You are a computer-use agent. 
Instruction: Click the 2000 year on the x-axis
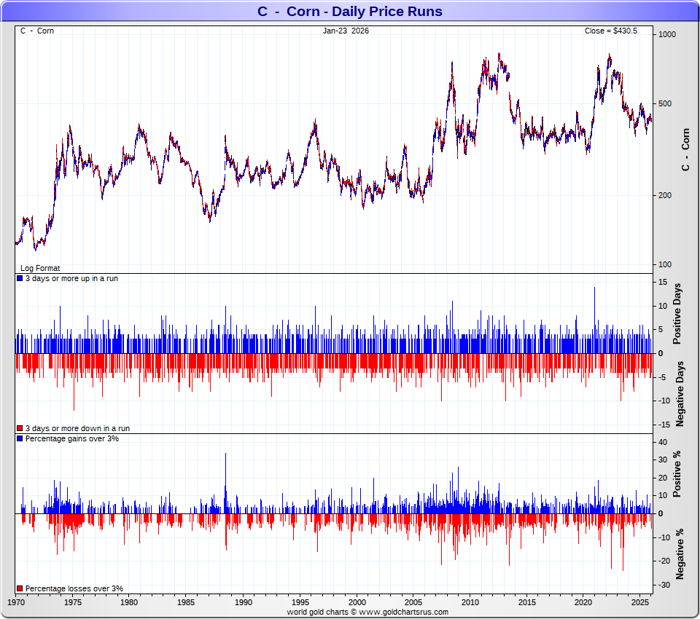point(357,602)
